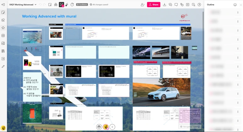Click the import arrow icon in sidebar
Screen dimensions: 243x132
[x=3, y=59]
